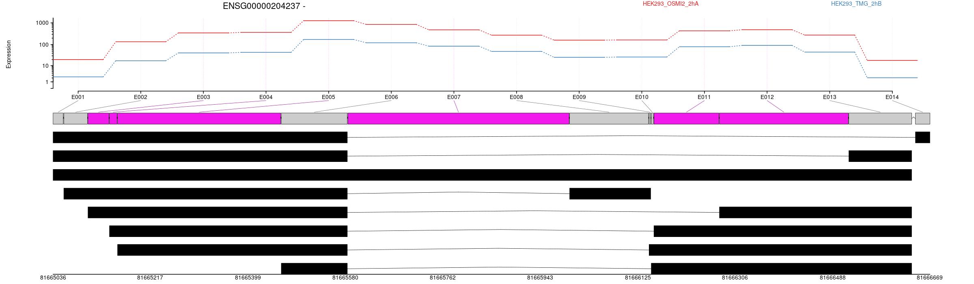Viewport: 974px width, 284px height.
Task: Click y-axis tick label 10
Action: coord(45,66)
